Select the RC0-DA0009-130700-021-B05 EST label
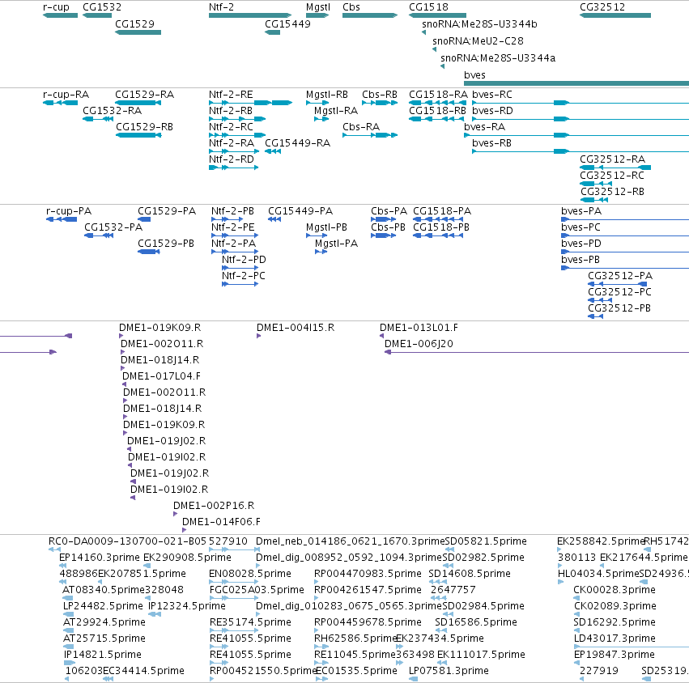689x683 pixels. [x=127, y=541]
